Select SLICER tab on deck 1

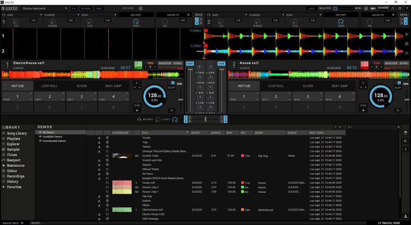coord(81,86)
